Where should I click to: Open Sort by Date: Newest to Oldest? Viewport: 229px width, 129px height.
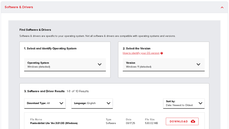pyautogui.click(x=180, y=103)
